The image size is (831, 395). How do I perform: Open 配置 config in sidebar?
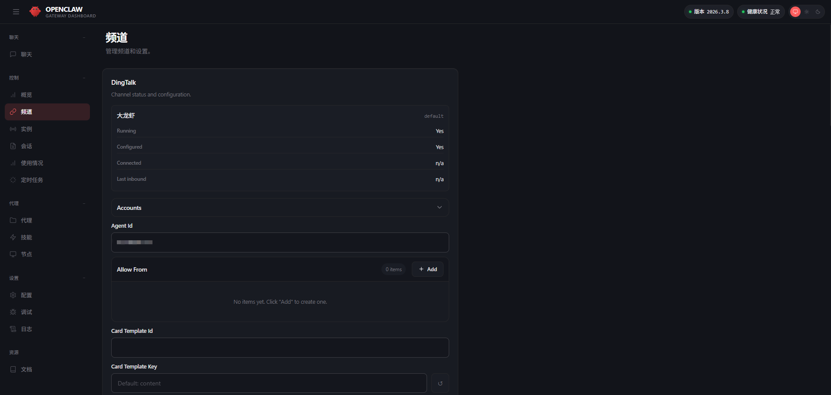tap(47, 295)
